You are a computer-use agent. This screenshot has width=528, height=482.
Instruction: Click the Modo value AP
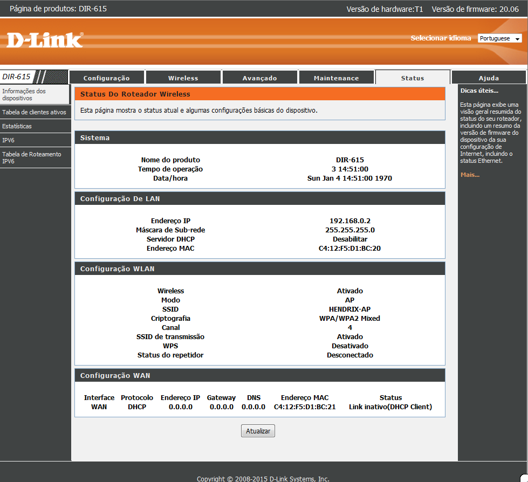pos(349,300)
